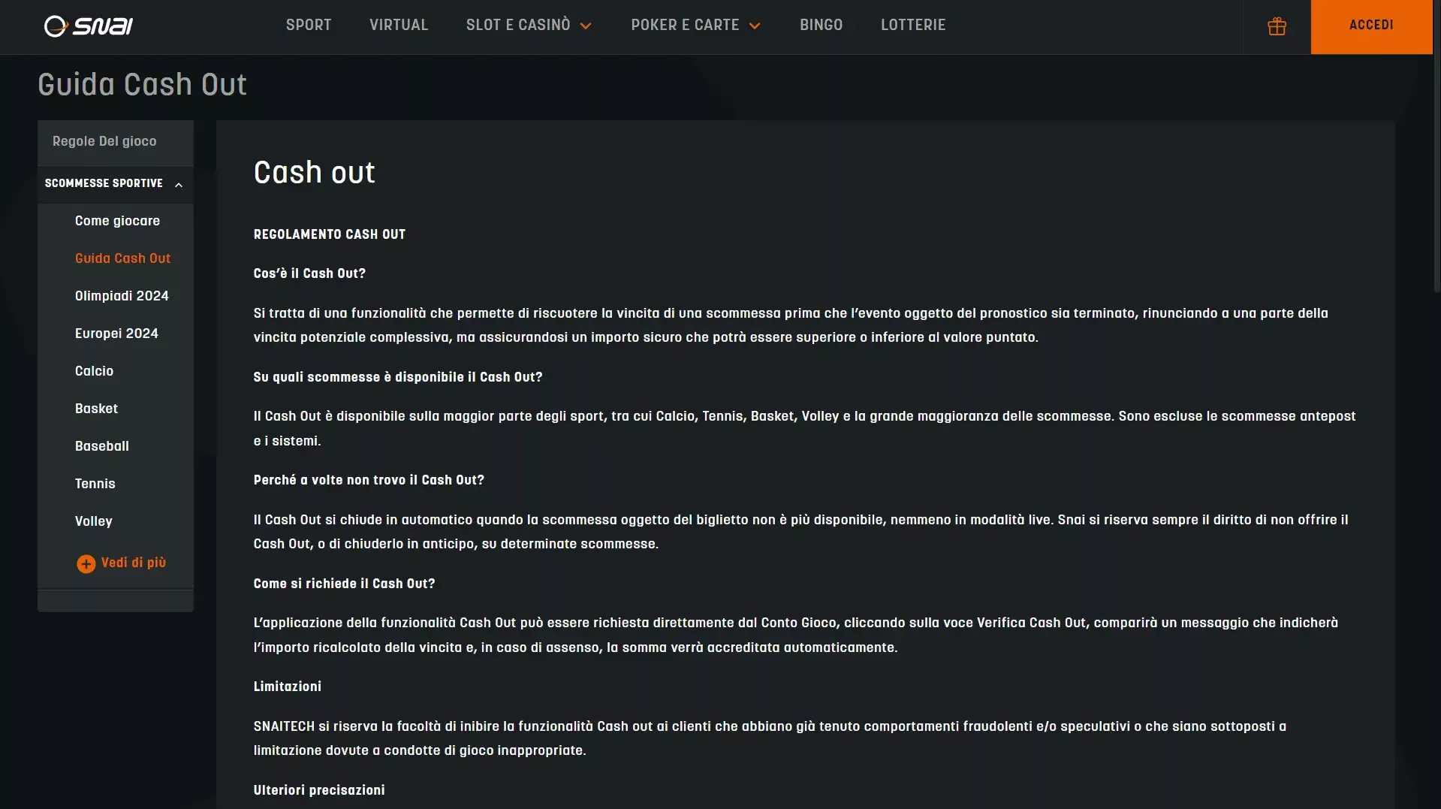Expand the POKER E CARTE dropdown menu
Screen dimensions: 1441x809
tap(686, 25)
